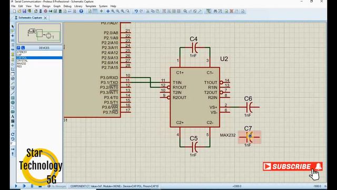This screenshot has width=337, height=190.
Task: Select the 2D Graphics Line tool
Action: 13,93
